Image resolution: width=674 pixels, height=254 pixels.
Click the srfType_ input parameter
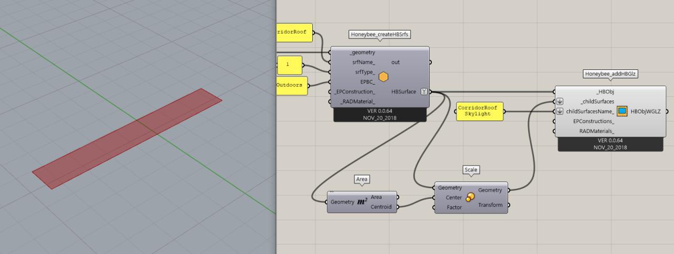point(364,72)
